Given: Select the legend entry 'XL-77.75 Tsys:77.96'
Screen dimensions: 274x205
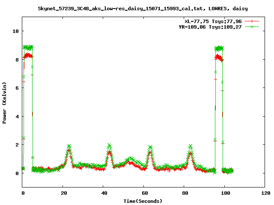Looking at the screenshot, I should click(x=213, y=21).
